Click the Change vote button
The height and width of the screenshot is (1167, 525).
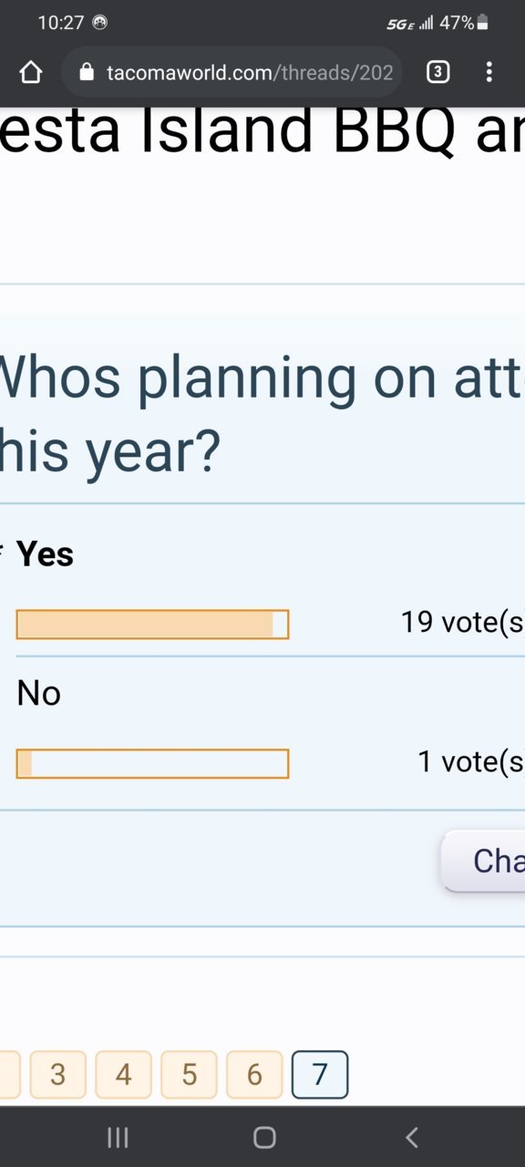click(483, 861)
